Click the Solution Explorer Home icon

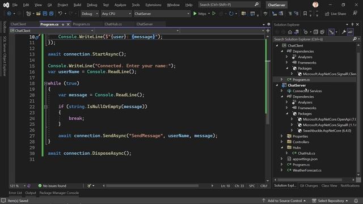click(x=290, y=32)
